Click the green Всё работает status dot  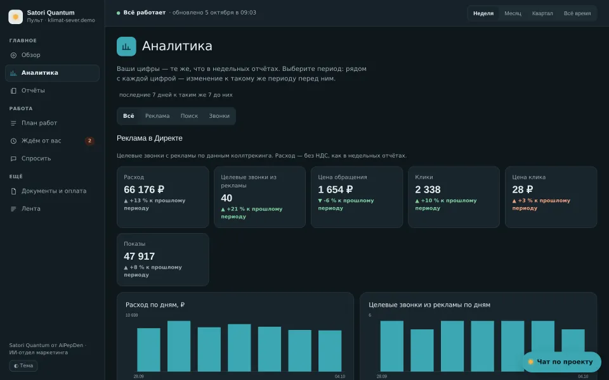(119, 13)
